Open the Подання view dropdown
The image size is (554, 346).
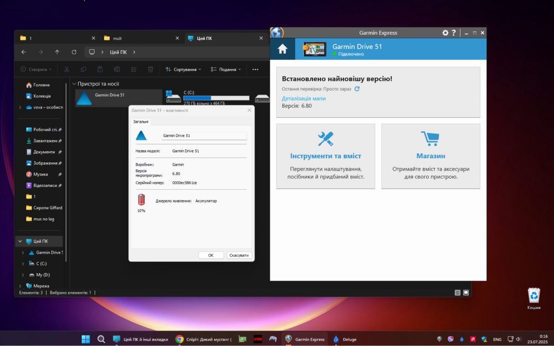coord(226,70)
